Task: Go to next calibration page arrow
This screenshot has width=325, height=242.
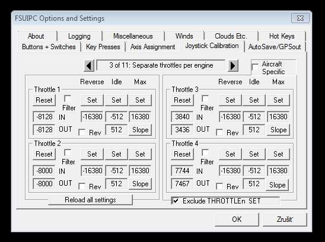Action: [x=233, y=66]
